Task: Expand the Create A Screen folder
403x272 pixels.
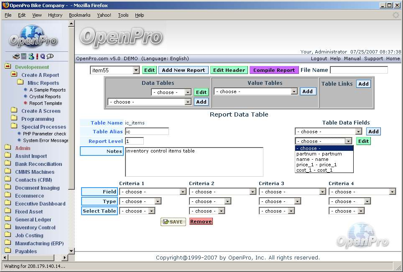Action: [x=14, y=111]
